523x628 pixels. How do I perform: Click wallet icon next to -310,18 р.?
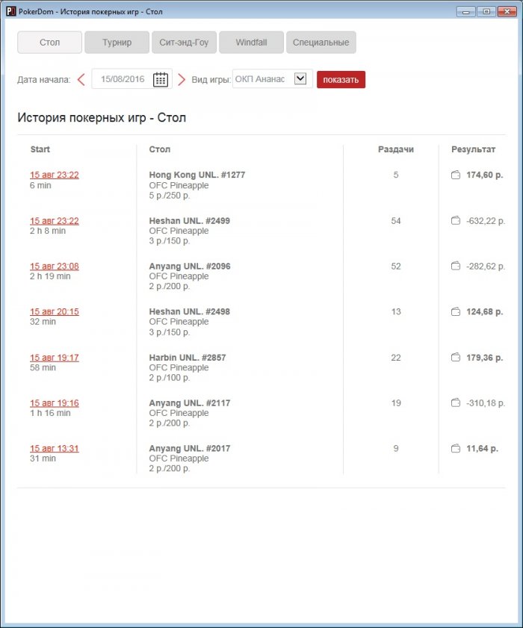(456, 402)
